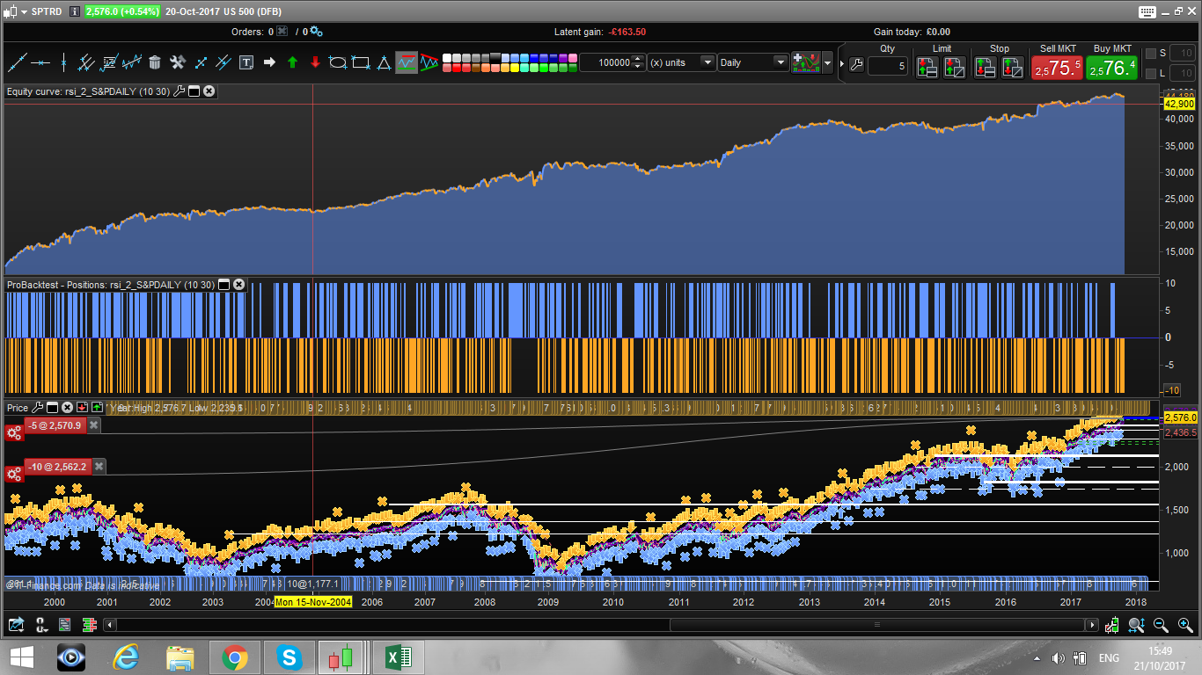Select the triangle drawing tool
Image resolution: width=1202 pixels, height=675 pixels.
[384, 62]
